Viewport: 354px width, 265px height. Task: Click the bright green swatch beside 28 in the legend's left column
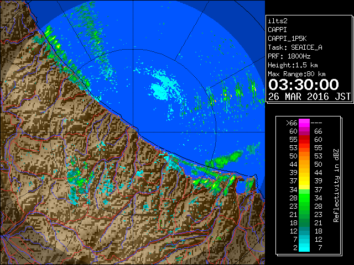pos(304,198)
